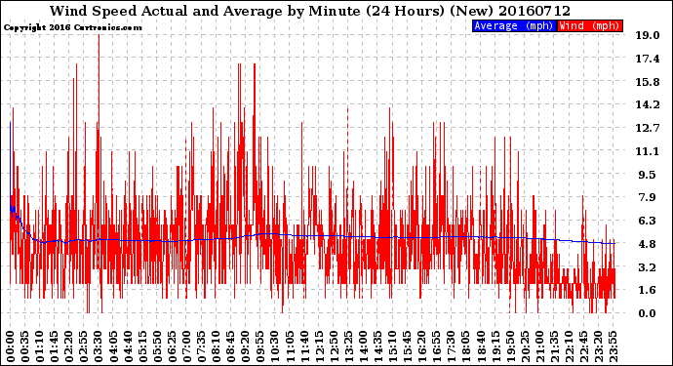Click the 12.7 y-axis label
This screenshot has height=366, width=673.
(647, 128)
